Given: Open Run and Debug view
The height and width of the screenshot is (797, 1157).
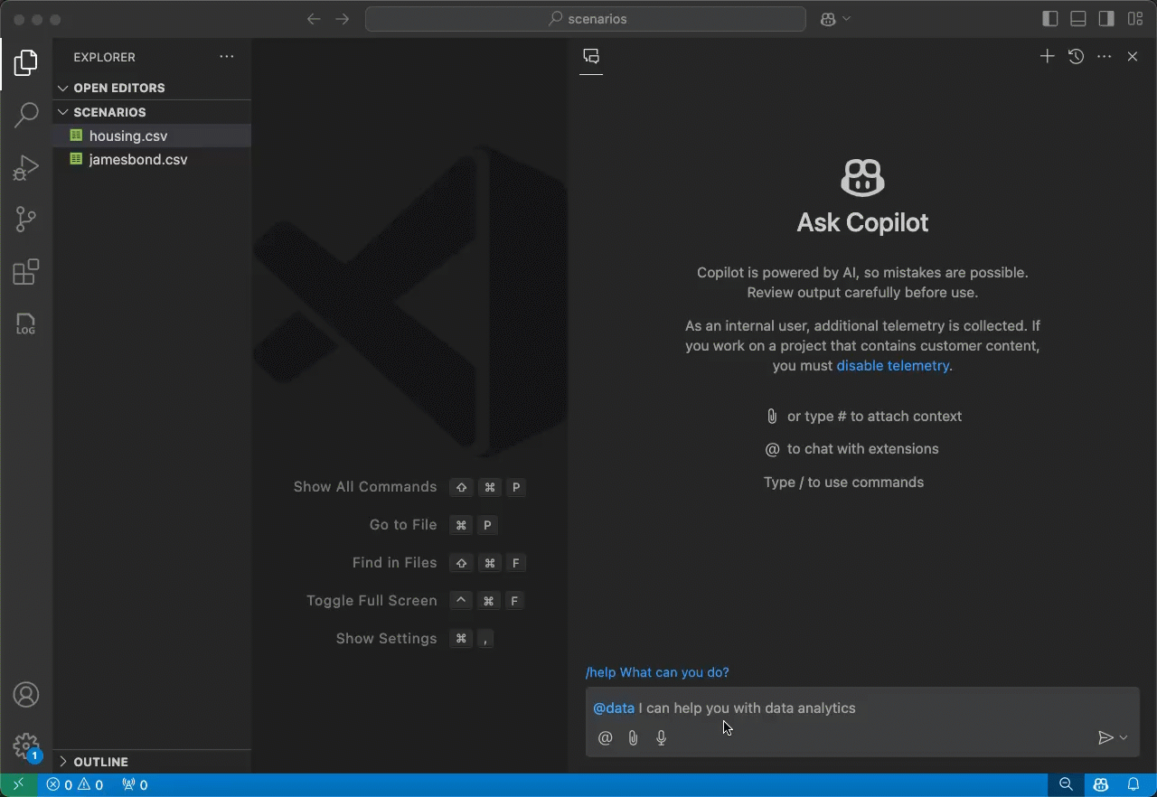Looking at the screenshot, I should pyautogui.click(x=26, y=167).
